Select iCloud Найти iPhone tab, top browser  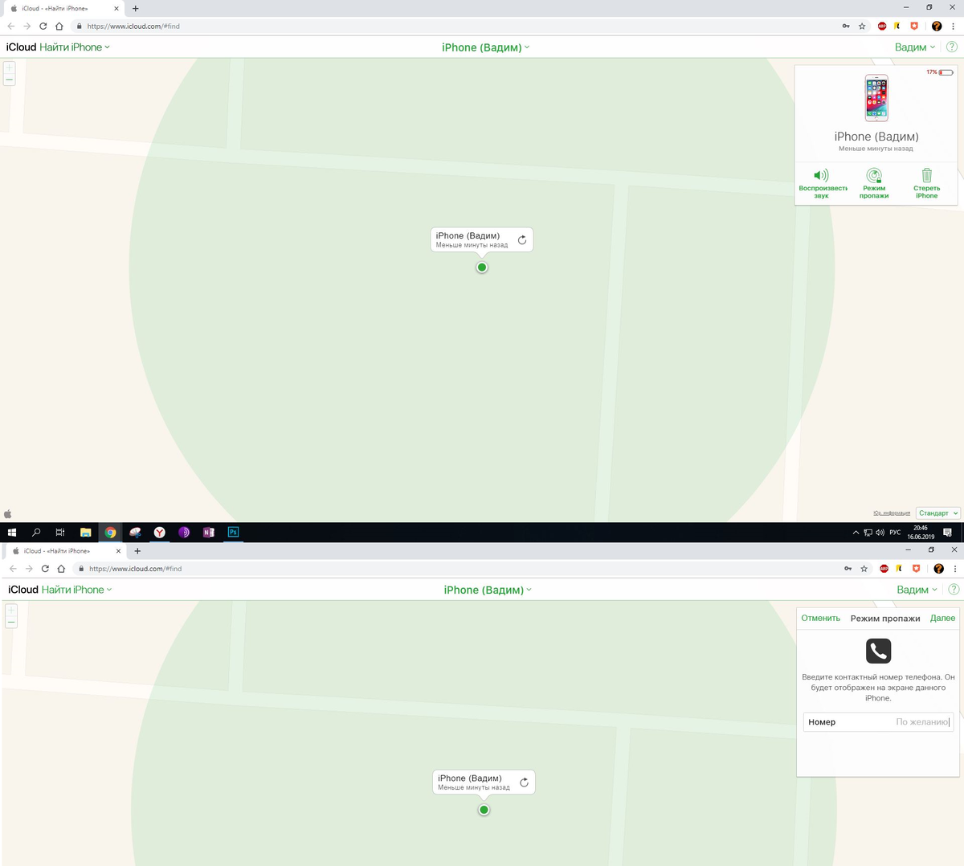63,8
